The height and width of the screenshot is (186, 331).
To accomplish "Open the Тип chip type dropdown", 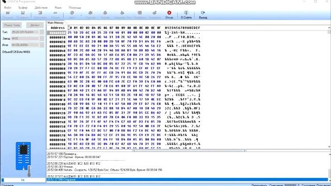I will (42, 32).
